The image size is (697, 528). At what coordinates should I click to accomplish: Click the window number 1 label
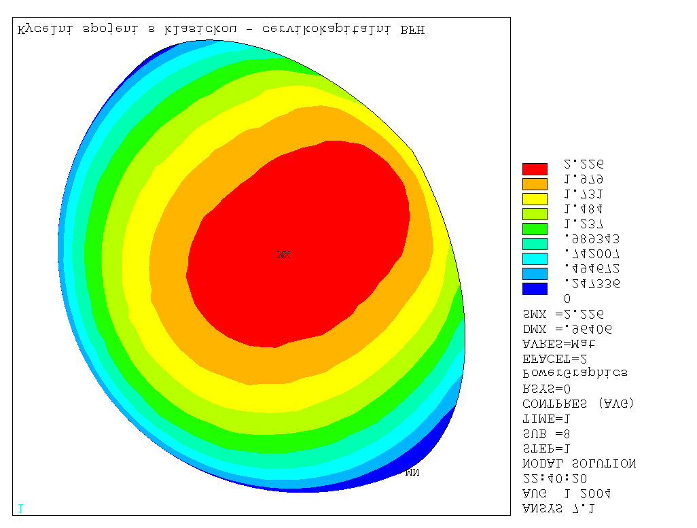pyautogui.click(x=20, y=508)
